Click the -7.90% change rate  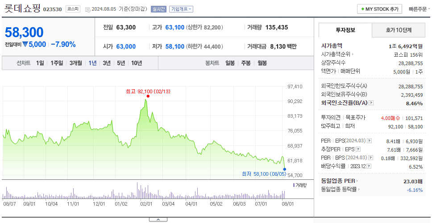click(x=63, y=44)
